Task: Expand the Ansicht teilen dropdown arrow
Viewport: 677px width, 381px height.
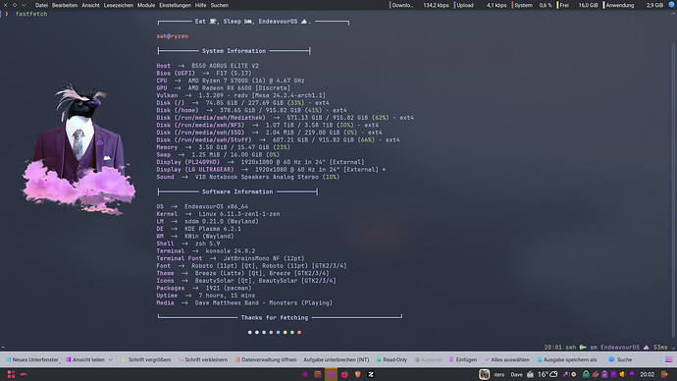Action: 111,359
